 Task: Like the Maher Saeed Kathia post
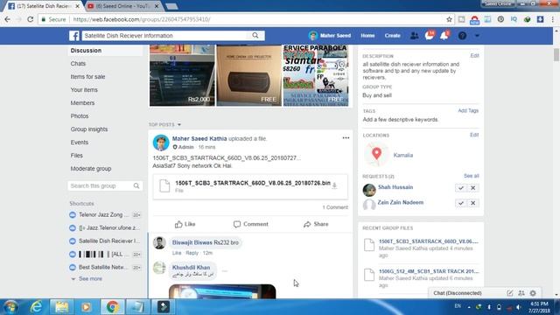tap(185, 224)
